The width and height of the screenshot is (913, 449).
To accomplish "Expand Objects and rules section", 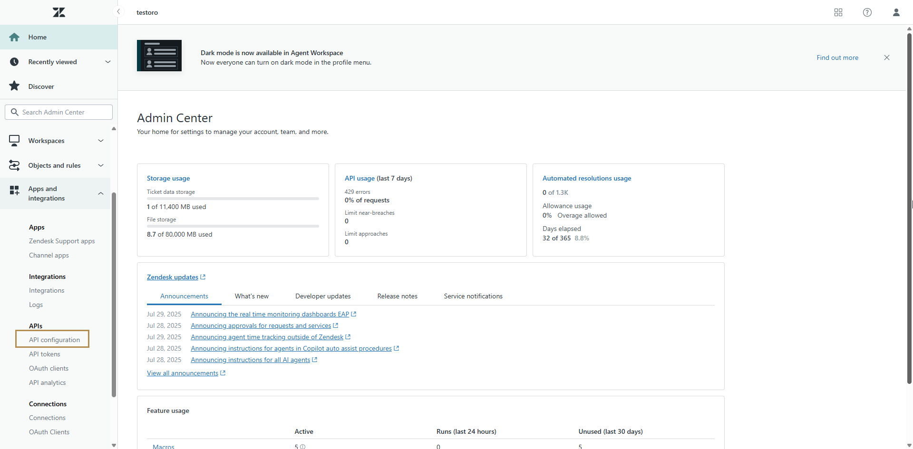I will (x=101, y=165).
